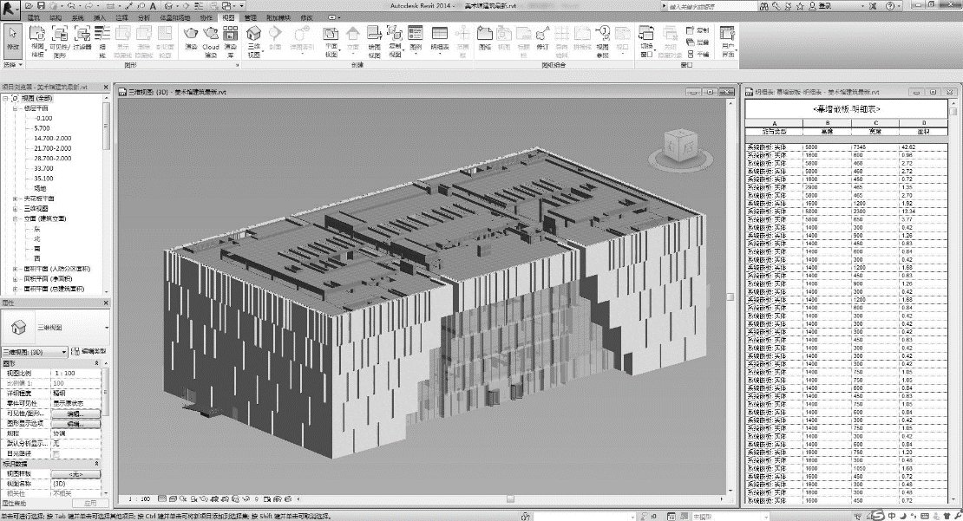The width and height of the screenshot is (963, 521).
Task: Click the 属性帮助 link
Action: click(x=14, y=503)
